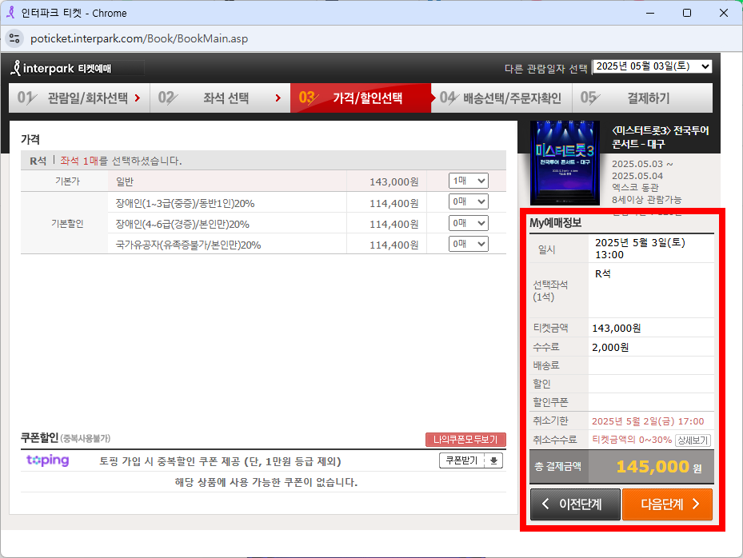This screenshot has height=558, width=743.
Task: Open the 일반 ticket quantity dropdown
Action: tap(468, 181)
